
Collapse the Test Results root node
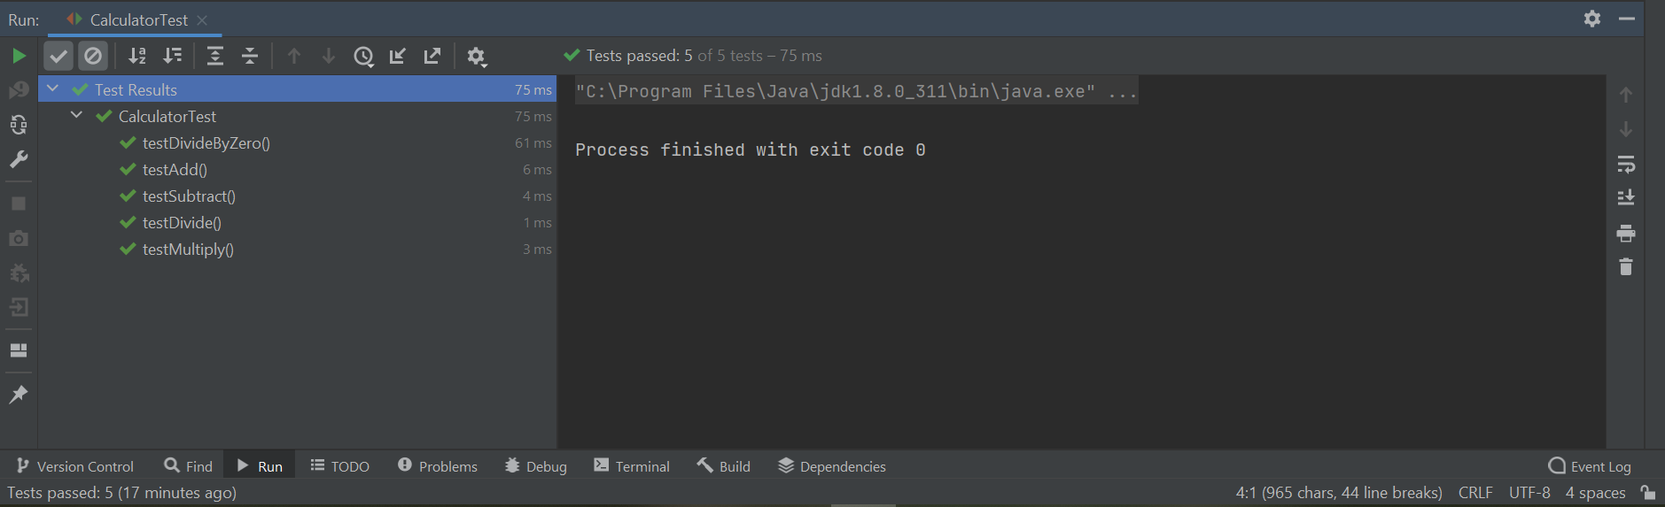pyautogui.click(x=53, y=89)
